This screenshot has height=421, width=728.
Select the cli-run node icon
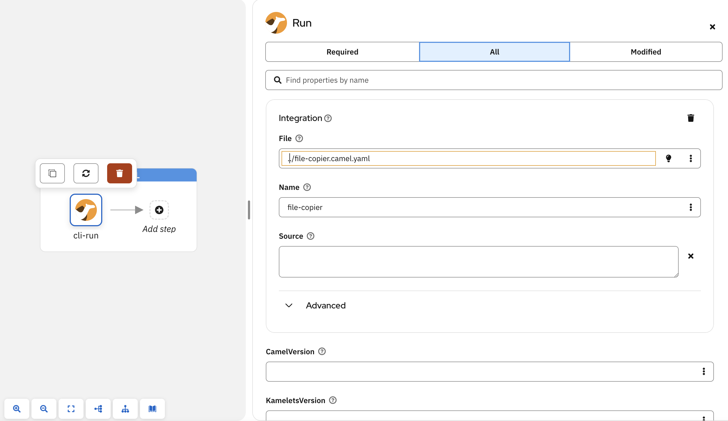click(86, 210)
